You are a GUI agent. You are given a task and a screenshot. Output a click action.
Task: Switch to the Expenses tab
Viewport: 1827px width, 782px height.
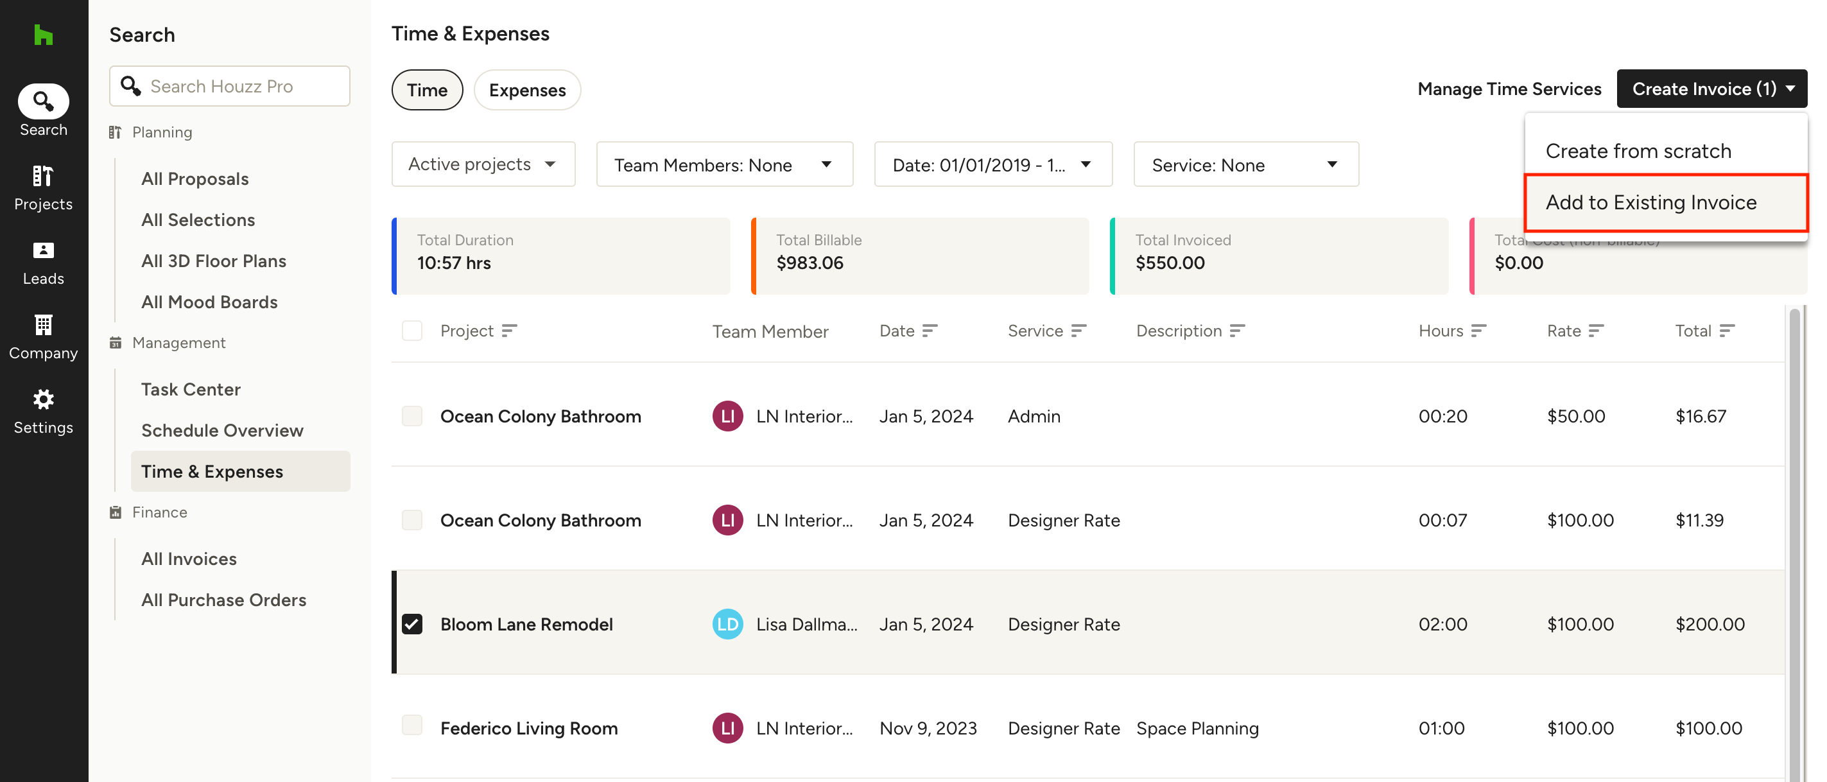527,90
